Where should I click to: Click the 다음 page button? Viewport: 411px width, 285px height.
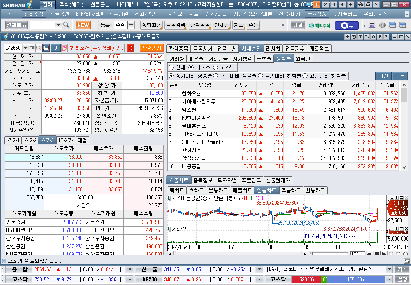pyautogui.click(x=400, y=76)
